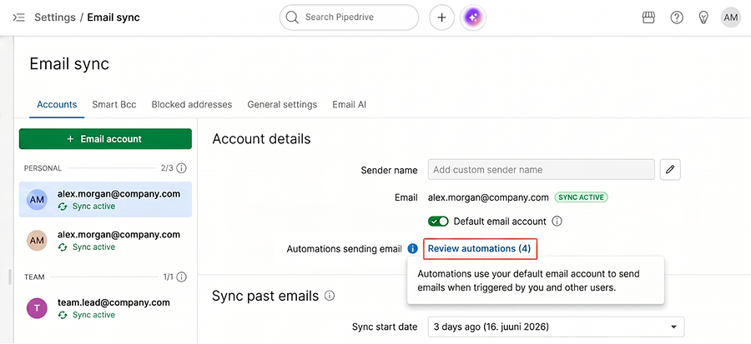Screen dimensions: 751x344
Task: Open the lightbulb sales assistant icon
Action: [703, 17]
